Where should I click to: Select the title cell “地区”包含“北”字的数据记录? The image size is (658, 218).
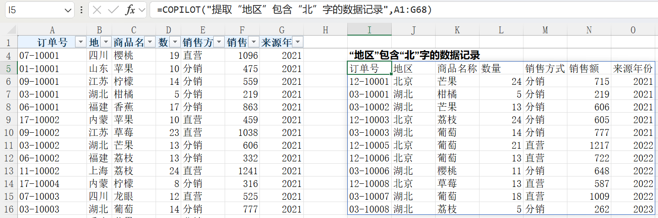[414, 55]
